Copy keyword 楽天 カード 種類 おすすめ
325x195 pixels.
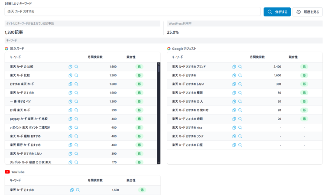71,136
